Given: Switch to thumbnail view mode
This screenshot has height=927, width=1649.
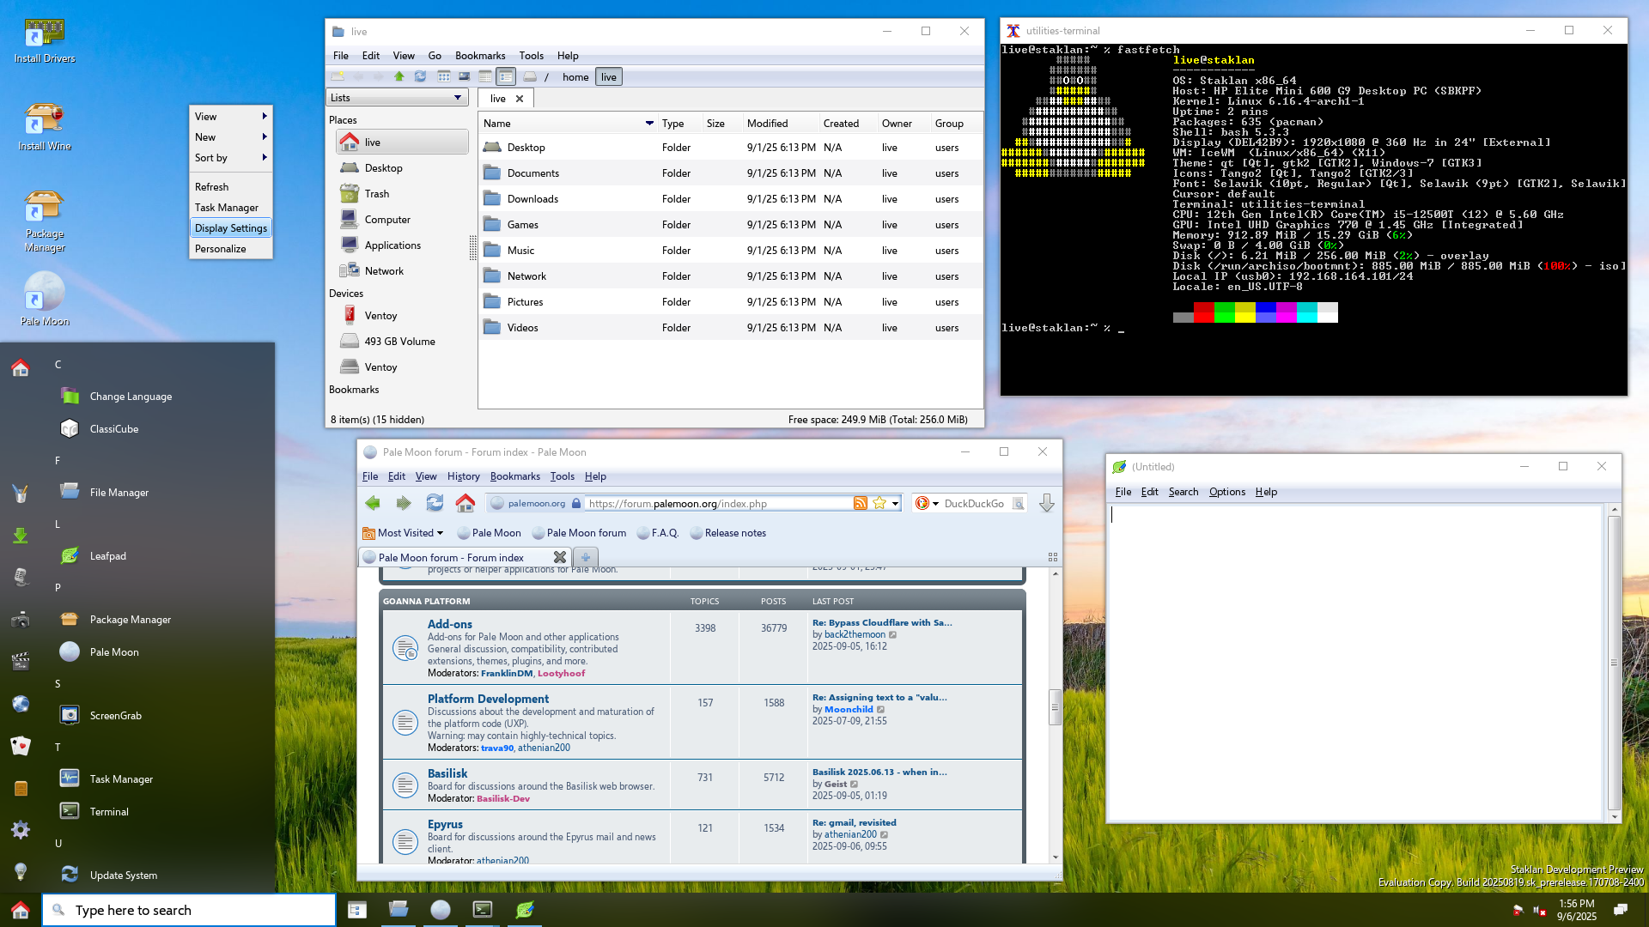Looking at the screenshot, I should [x=465, y=76].
